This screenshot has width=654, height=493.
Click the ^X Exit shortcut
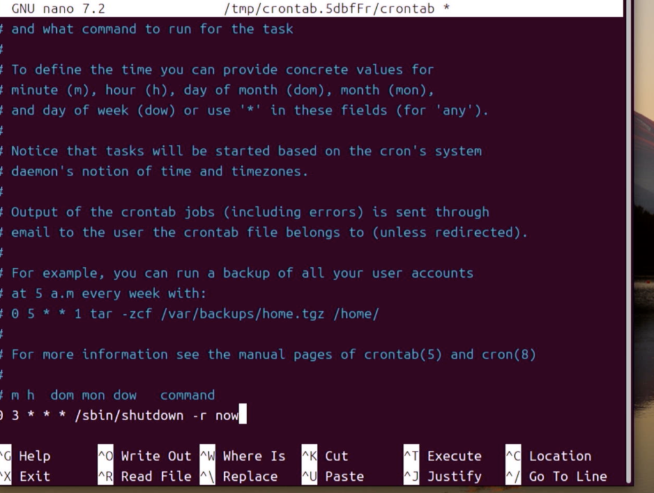tap(25, 476)
